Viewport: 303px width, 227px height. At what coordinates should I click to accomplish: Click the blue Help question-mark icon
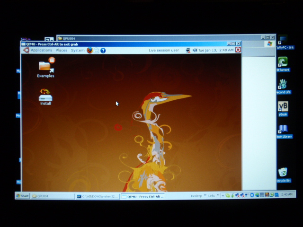coord(103,51)
